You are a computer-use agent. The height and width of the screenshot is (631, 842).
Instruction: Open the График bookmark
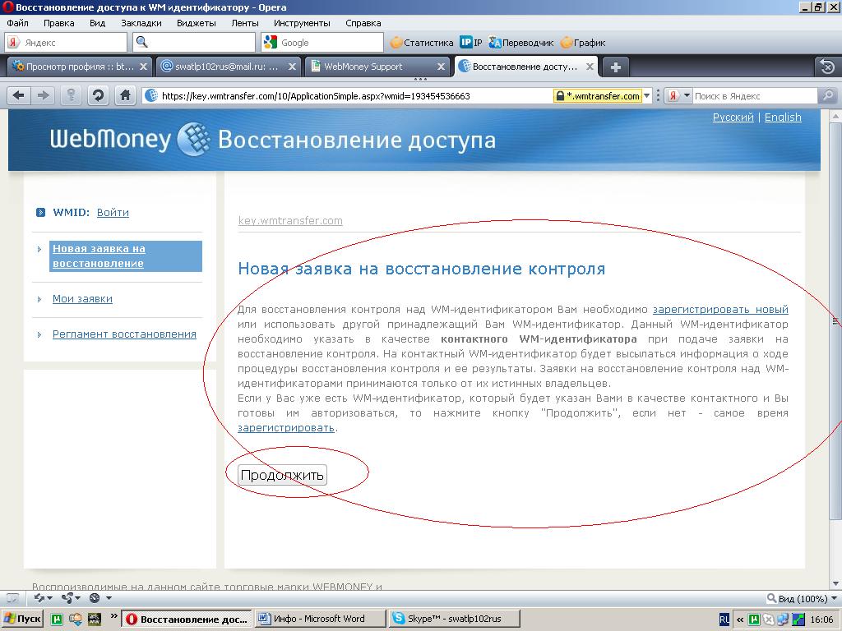[x=583, y=43]
